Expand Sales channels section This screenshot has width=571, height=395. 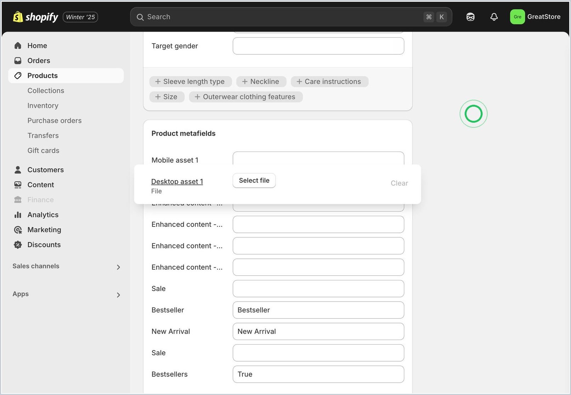point(118,267)
